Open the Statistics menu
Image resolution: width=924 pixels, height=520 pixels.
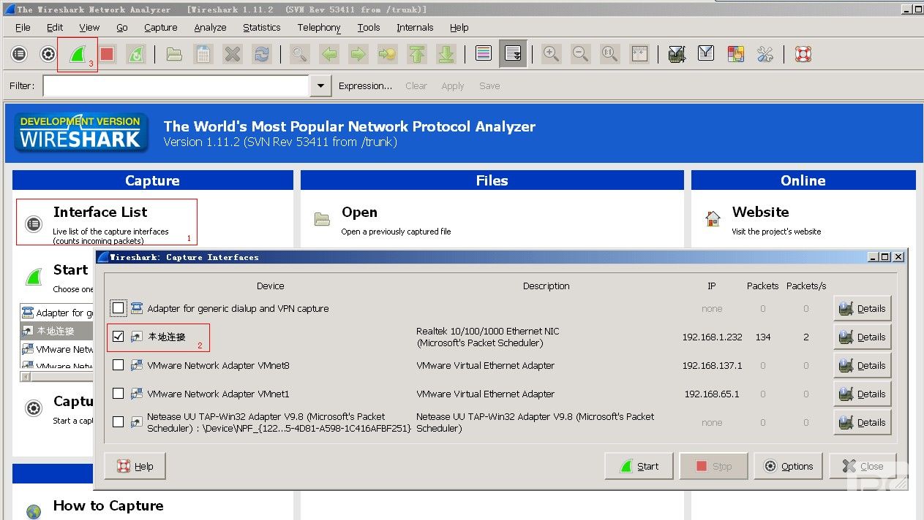pos(262,28)
